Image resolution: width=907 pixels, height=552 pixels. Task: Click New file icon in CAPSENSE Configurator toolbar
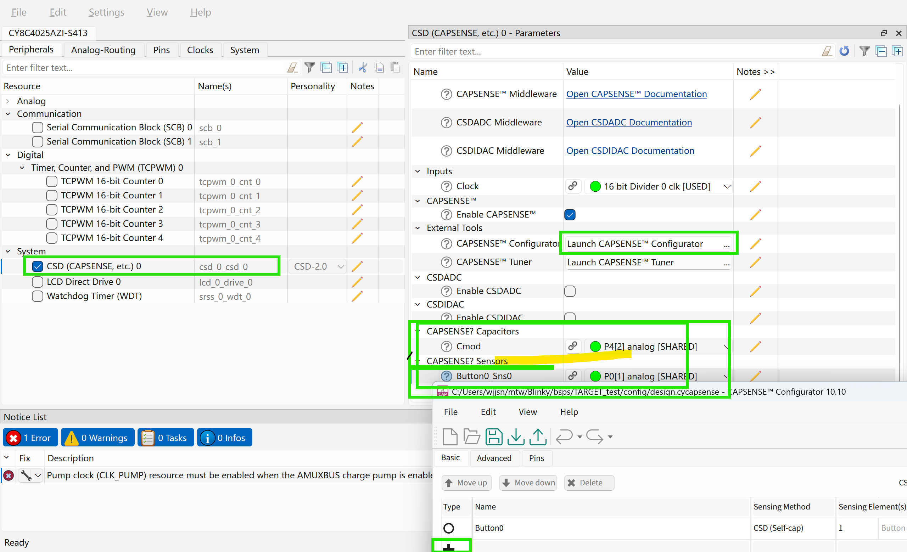(450, 437)
